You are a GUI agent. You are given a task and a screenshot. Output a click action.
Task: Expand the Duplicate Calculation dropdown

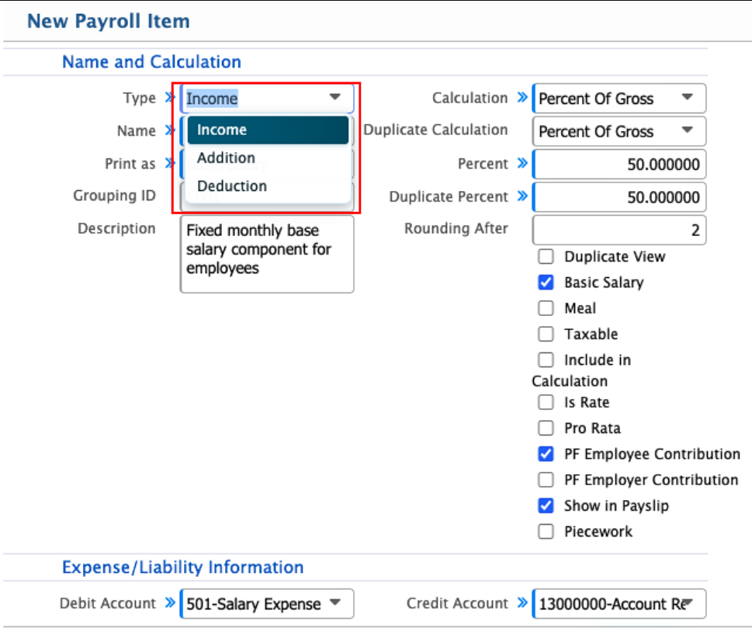[x=619, y=131]
